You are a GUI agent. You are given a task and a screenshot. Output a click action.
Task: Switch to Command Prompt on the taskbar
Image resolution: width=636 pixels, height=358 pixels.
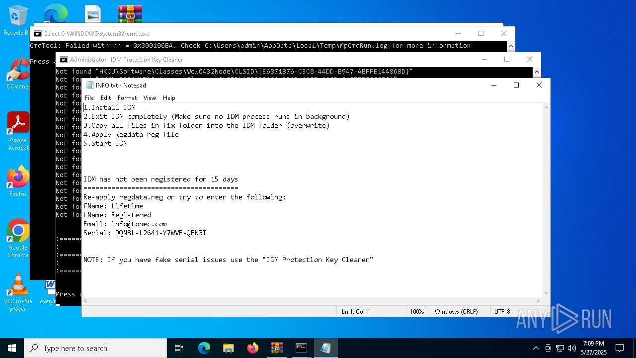click(301, 348)
